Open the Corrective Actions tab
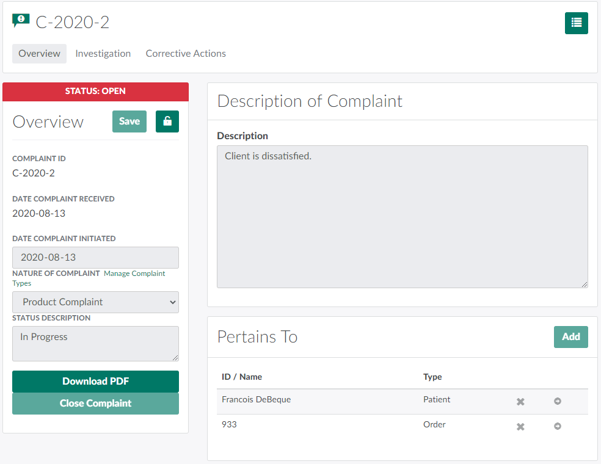 pos(186,54)
